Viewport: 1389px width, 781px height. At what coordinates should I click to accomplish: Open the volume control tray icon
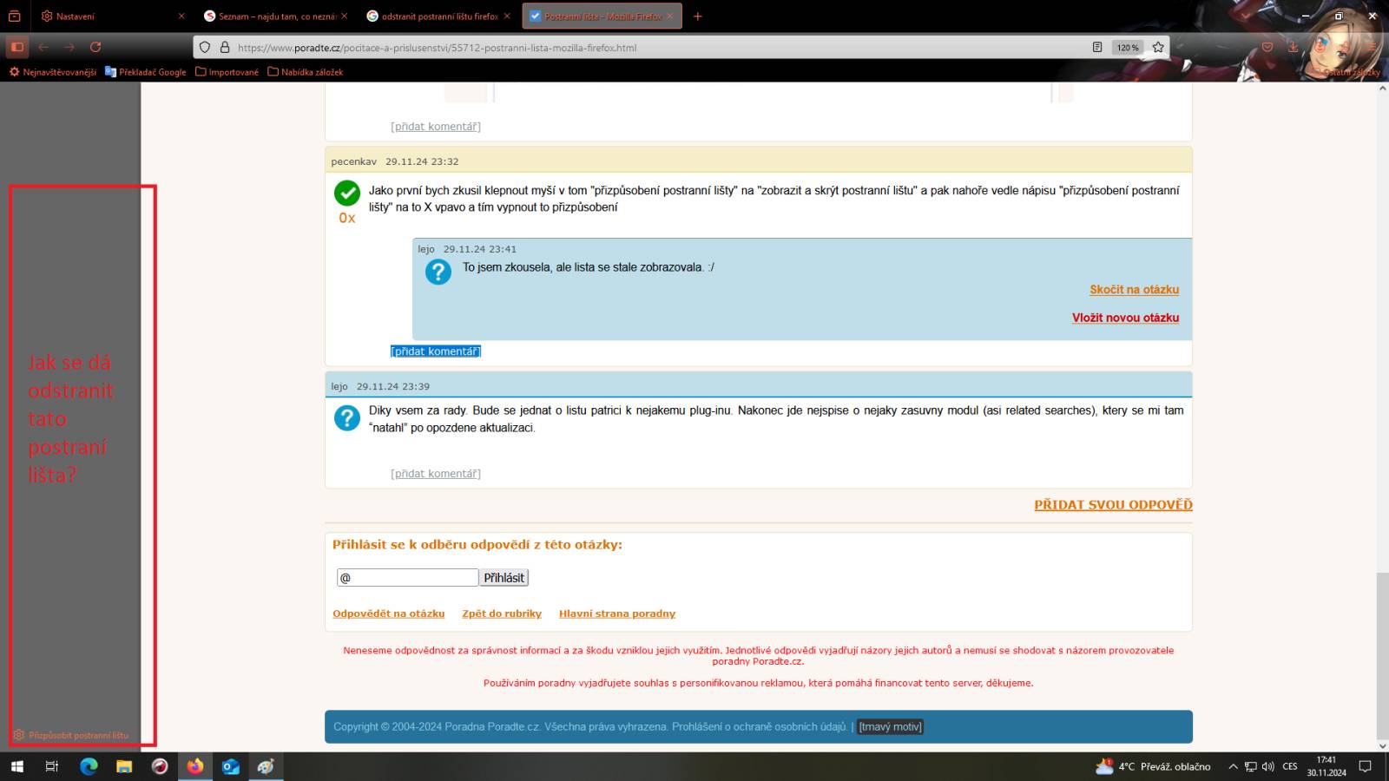pos(1268,766)
